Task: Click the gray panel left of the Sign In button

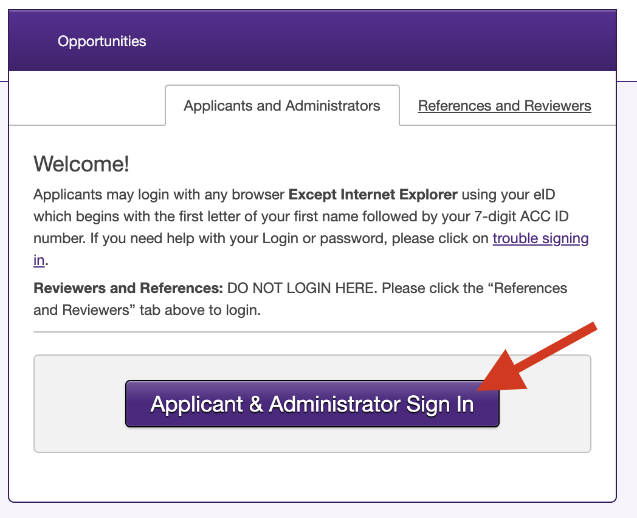Action: click(79, 404)
